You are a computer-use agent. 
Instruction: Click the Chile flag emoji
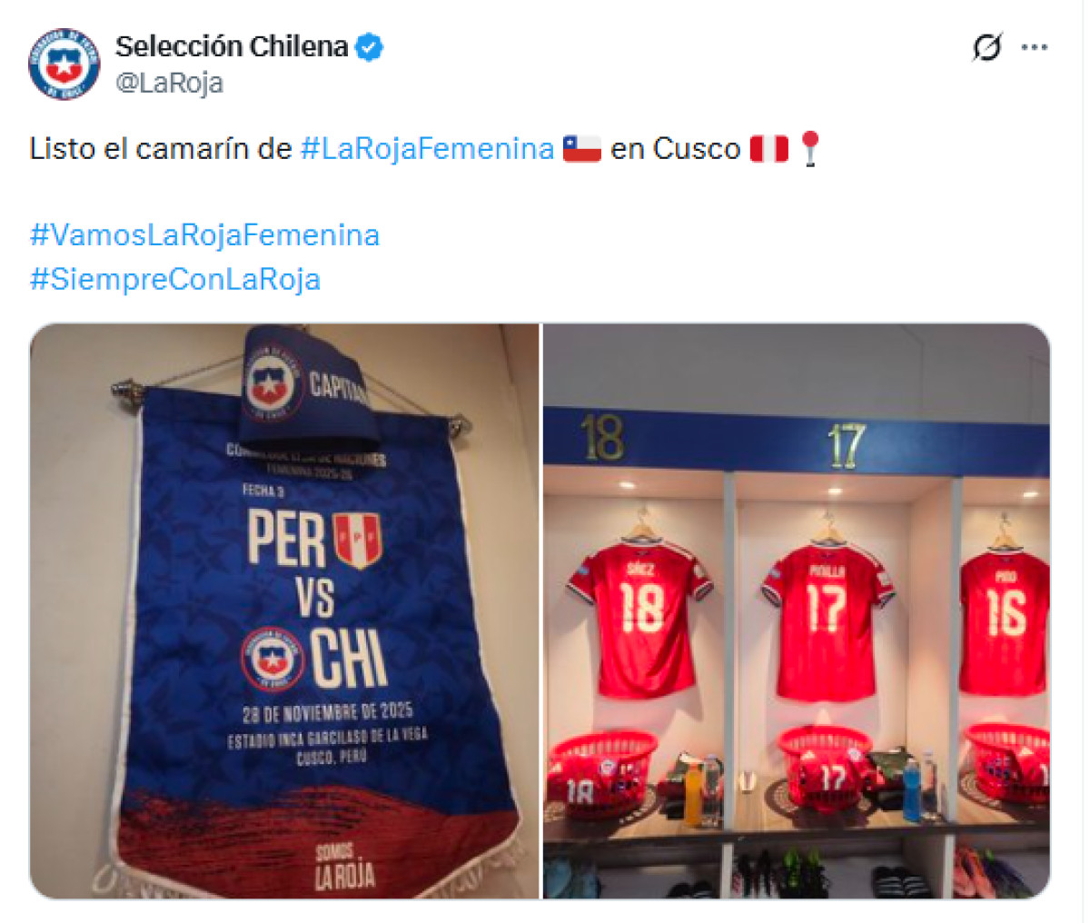[582, 148]
